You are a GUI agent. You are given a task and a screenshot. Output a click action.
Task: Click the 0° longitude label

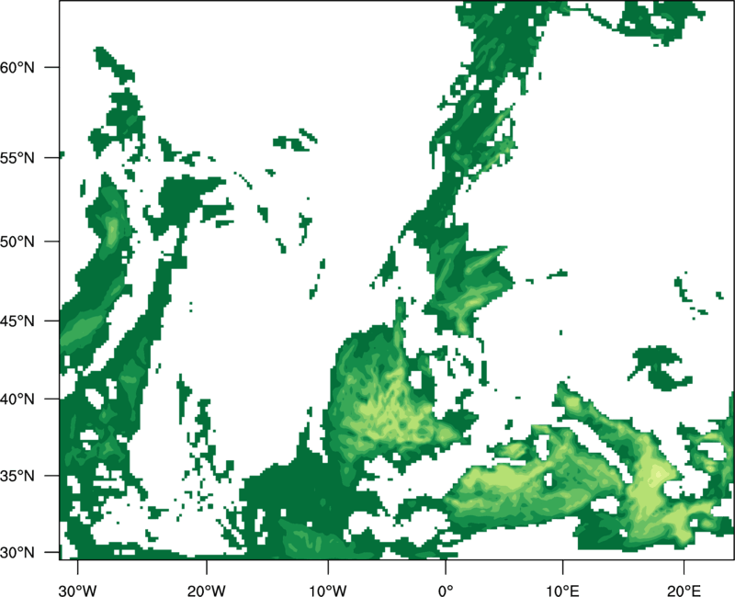(446, 591)
